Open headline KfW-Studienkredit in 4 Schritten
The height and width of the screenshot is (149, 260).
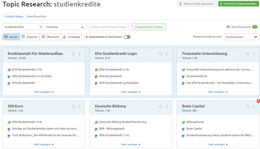point(32,76)
